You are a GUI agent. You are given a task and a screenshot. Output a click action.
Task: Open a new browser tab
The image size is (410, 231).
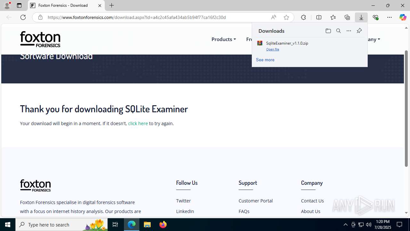pyautogui.click(x=111, y=5)
